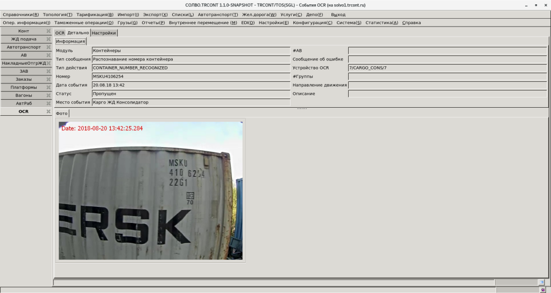Close the Конт sidebar tab
Screen dimensions: 551x293
pyautogui.click(x=48, y=31)
